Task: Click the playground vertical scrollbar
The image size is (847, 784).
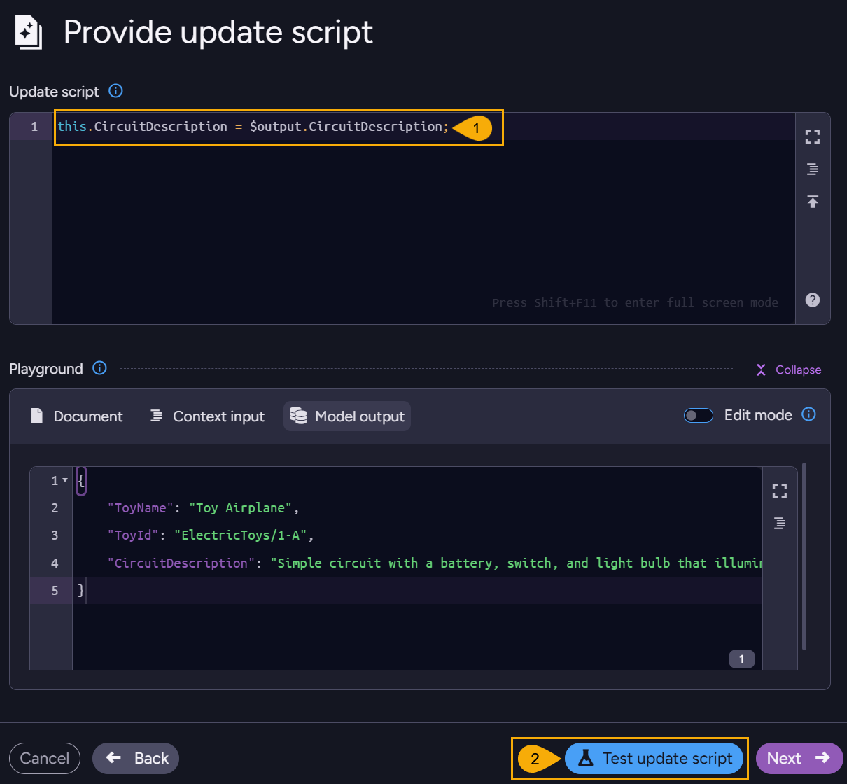Action: pyautogui.click(x=804, y=556)
